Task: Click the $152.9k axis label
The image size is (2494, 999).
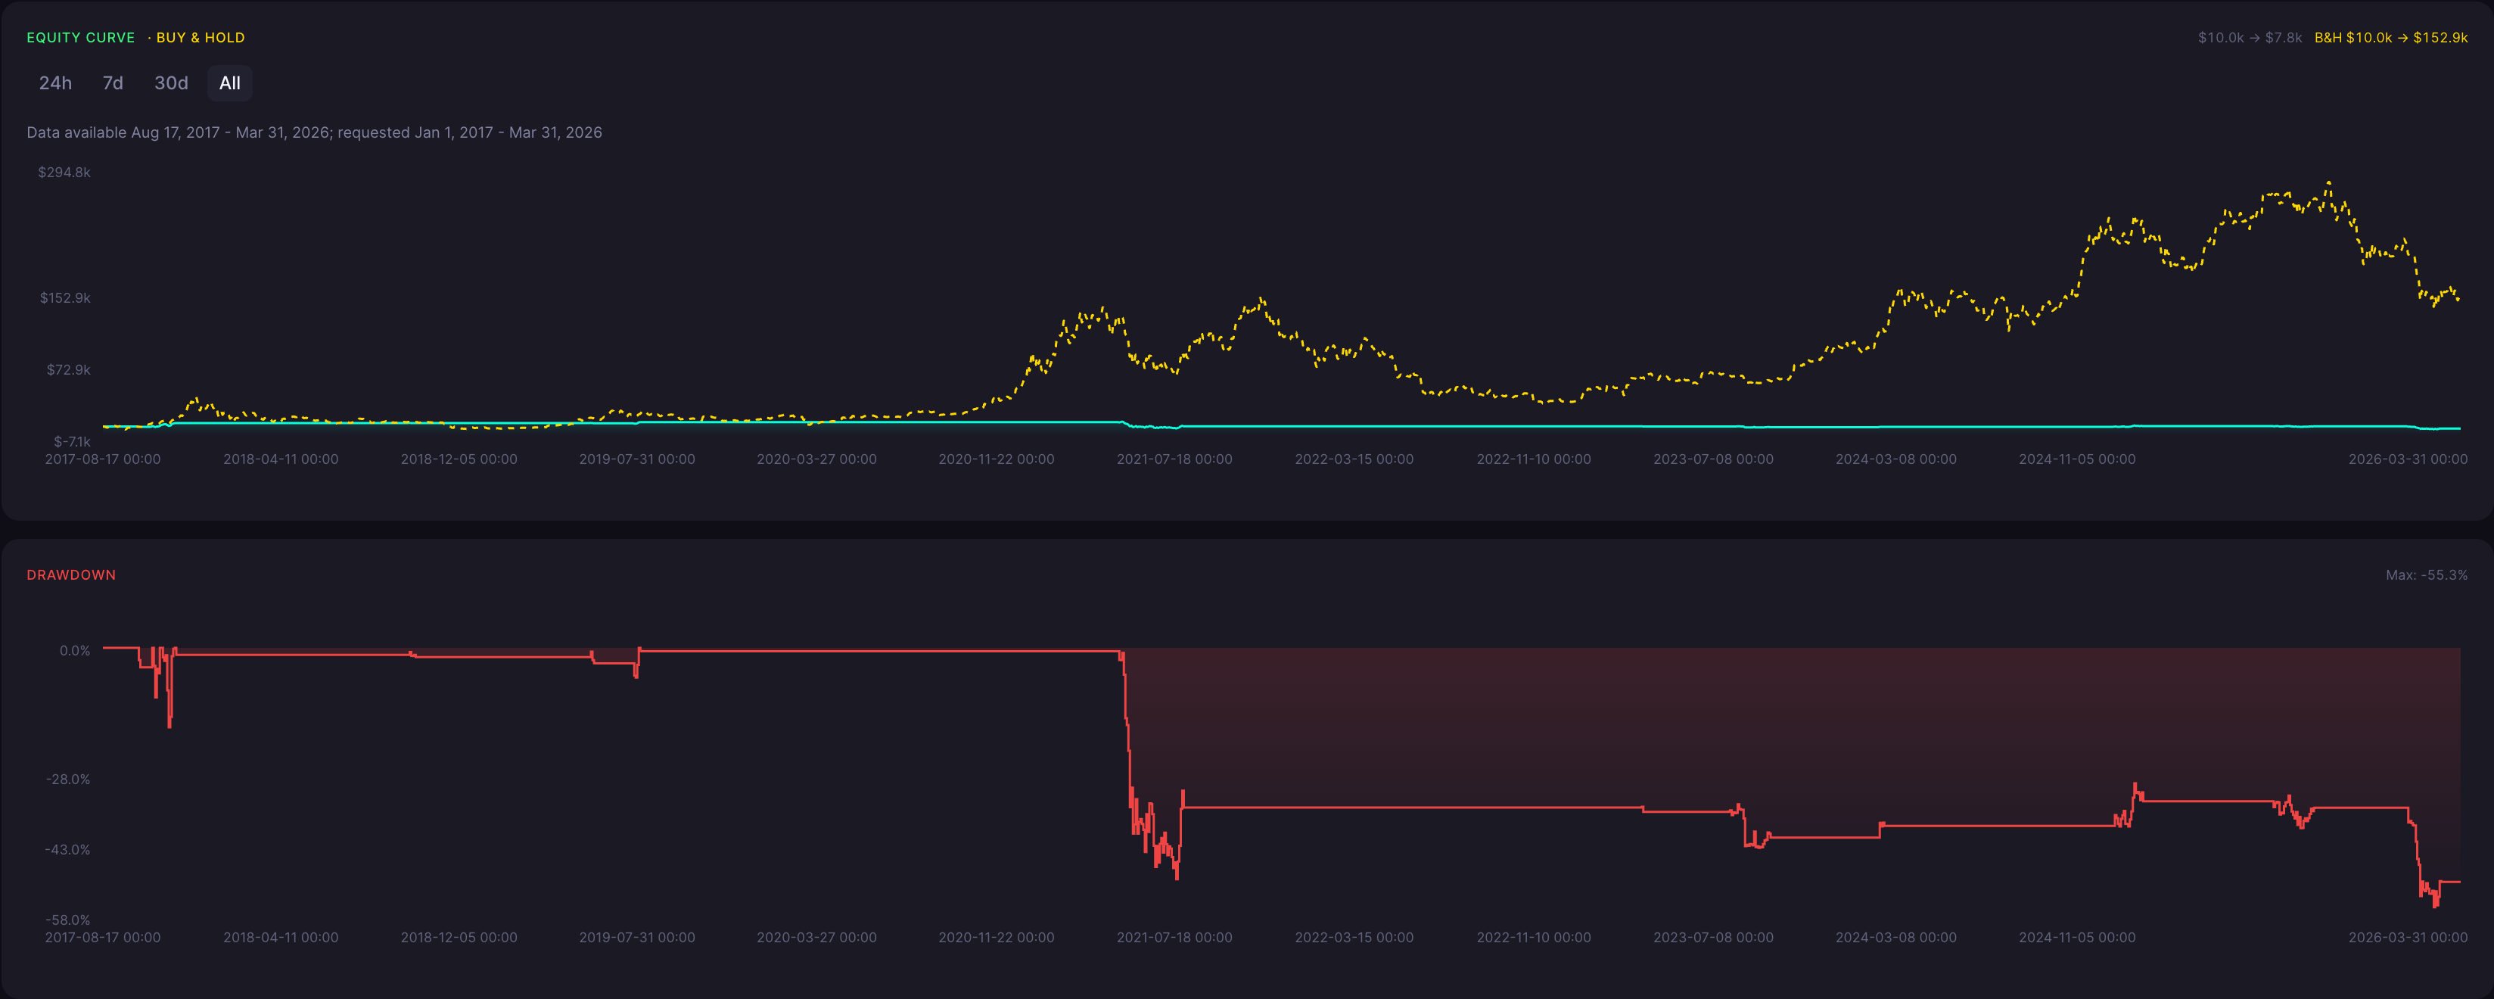Action: click(65, 298)
